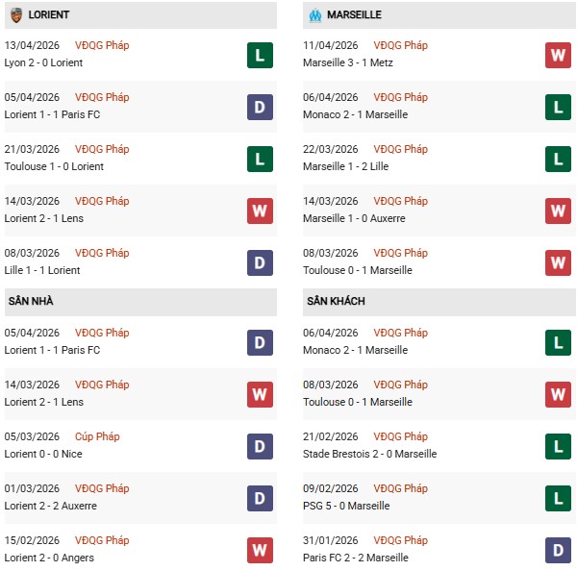Open the Lorient 2 - 2 Auxerre match
The width and height of the screenshot is (577, 571).
click(x=51, y=507)
